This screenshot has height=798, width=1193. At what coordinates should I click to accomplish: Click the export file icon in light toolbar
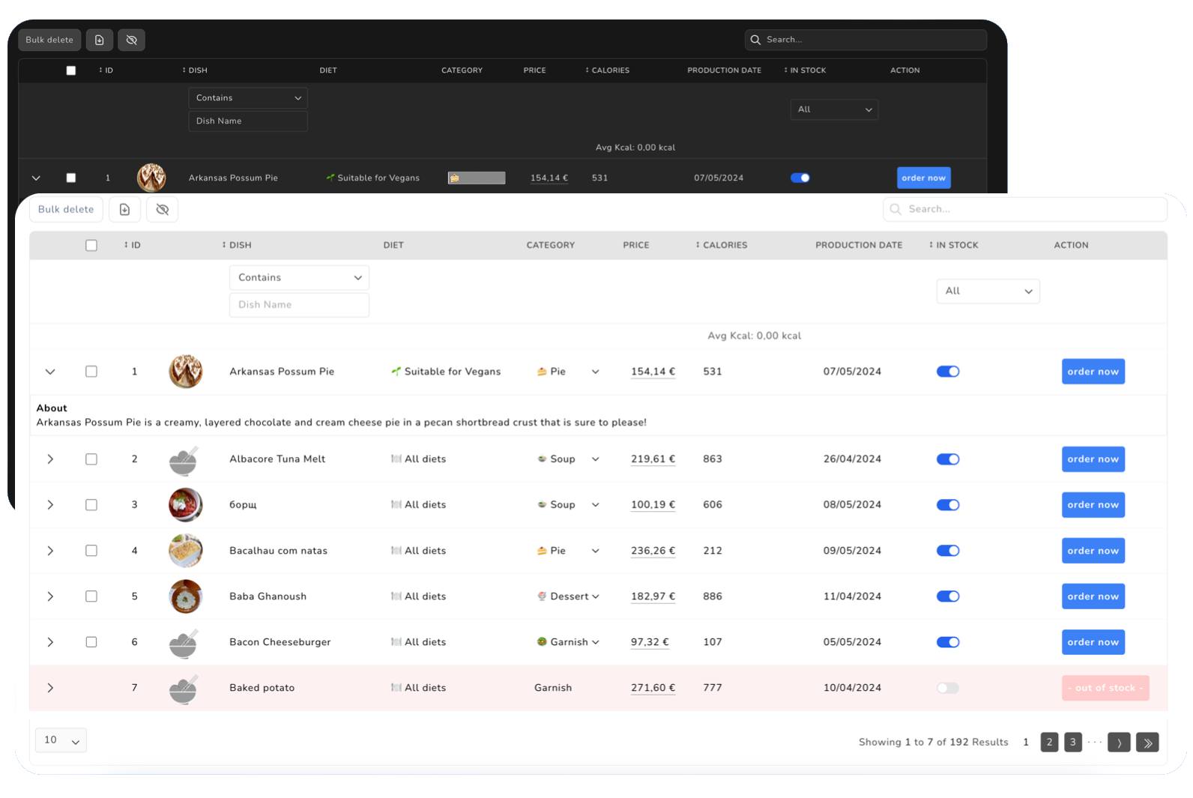pos(124,210)
